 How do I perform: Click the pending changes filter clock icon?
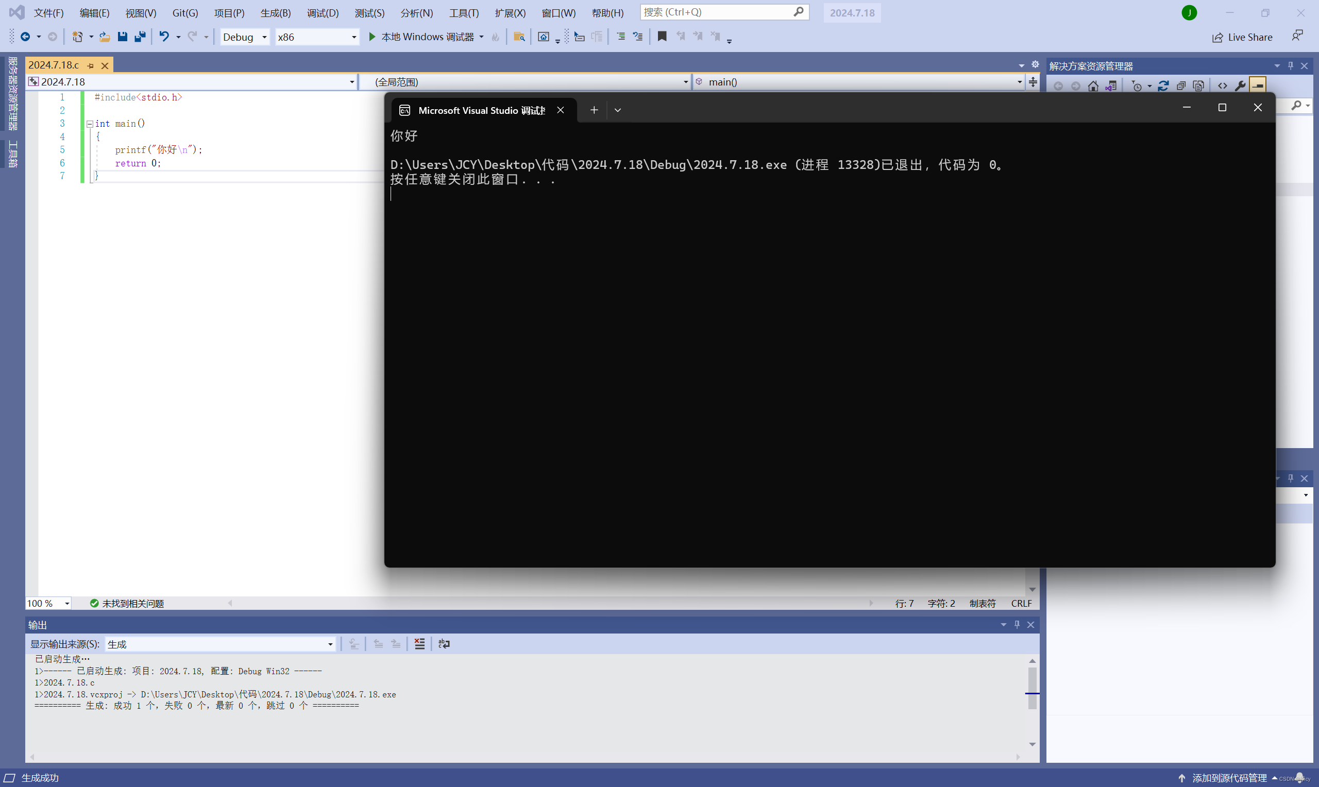1137,86
